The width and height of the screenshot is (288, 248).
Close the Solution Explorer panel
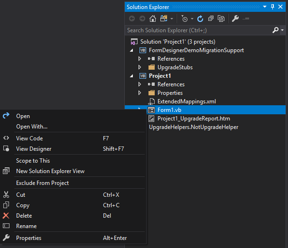click(x=280, y=7)
